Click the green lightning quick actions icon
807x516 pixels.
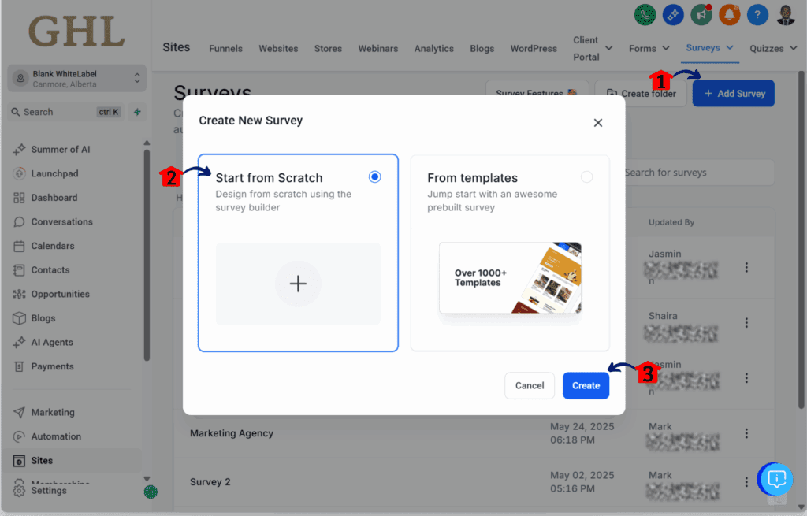(137, 112)
